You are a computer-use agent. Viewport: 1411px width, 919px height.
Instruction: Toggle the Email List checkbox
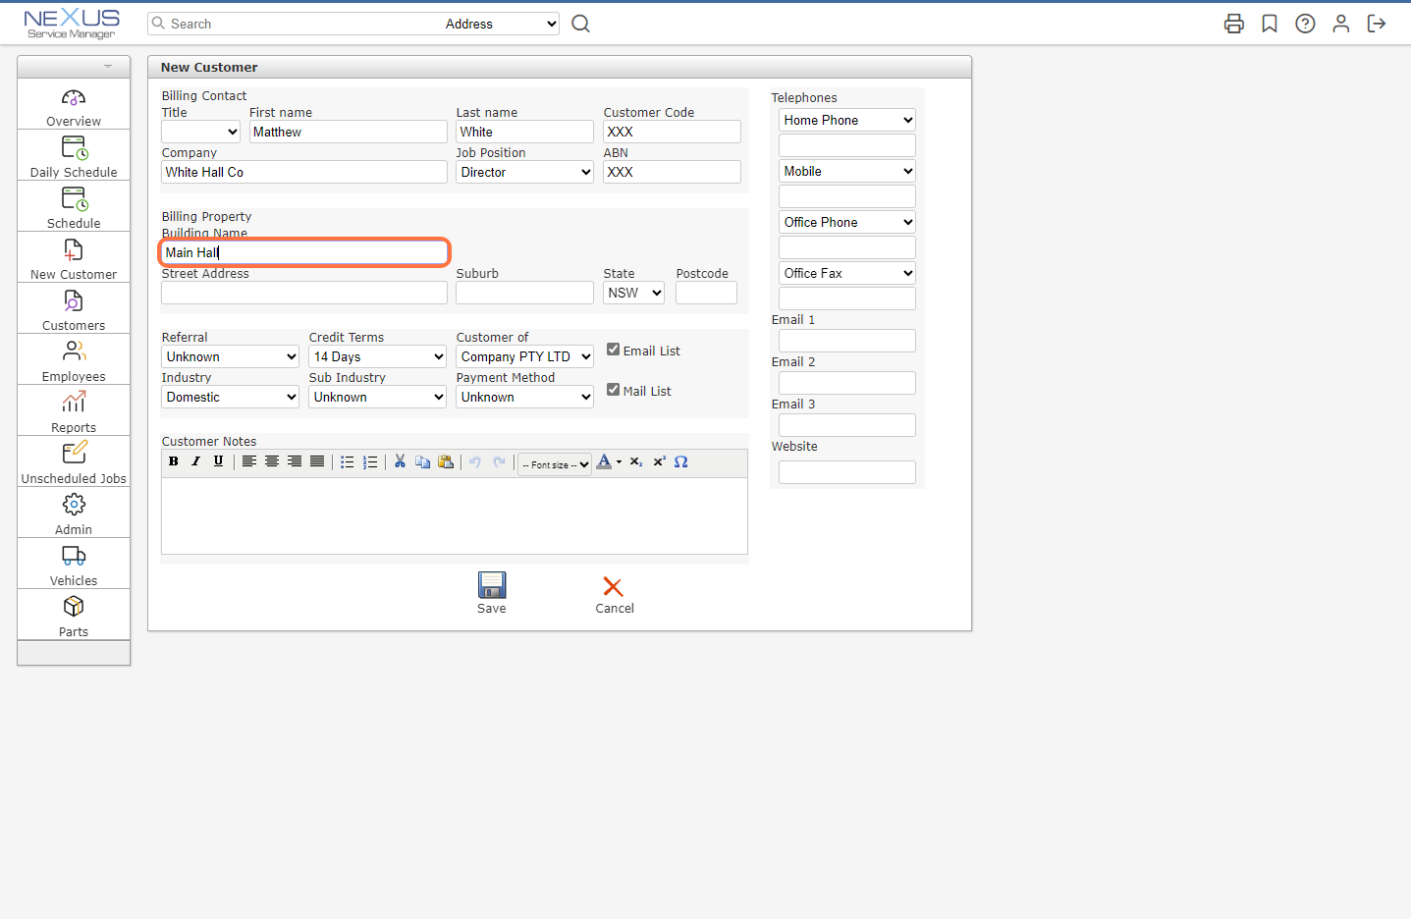click(x=613, y=350)
